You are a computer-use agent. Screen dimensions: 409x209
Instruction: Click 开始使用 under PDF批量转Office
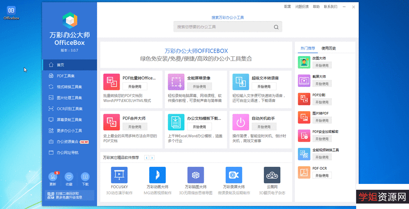[135, 87]
